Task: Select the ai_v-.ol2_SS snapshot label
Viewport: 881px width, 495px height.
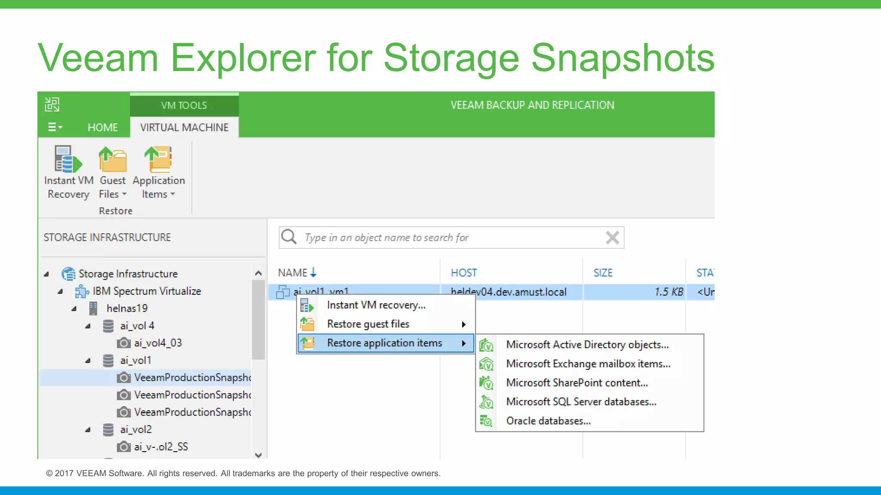Action: pyautogui.click(x=161, y=447)
